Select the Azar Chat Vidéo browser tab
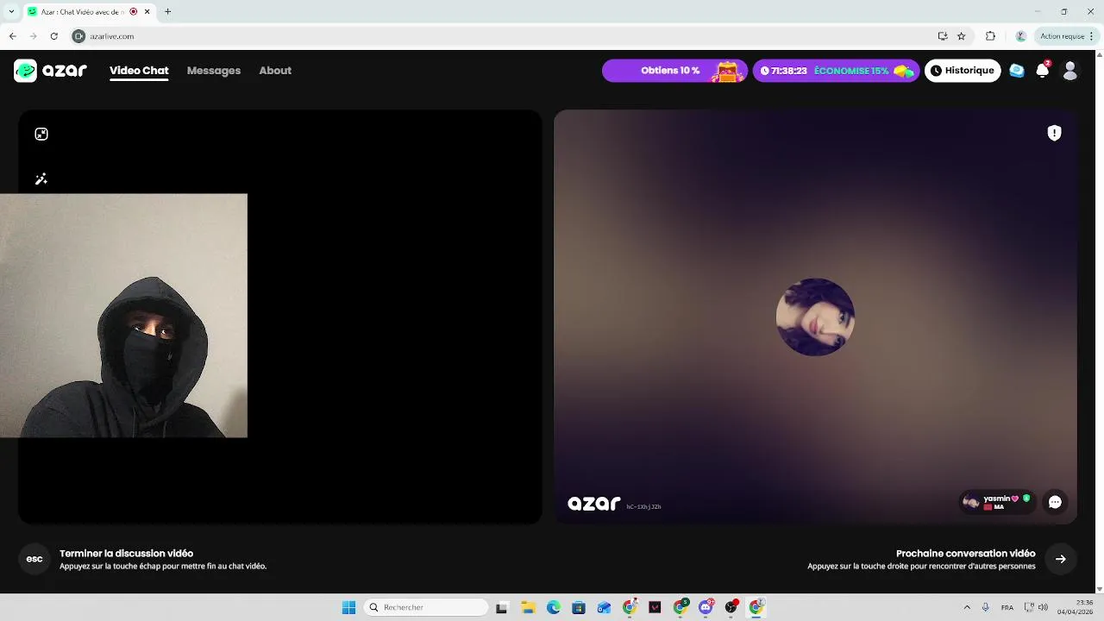The width and height of the screenshot is (1104, 621). [x=88, y=11]
